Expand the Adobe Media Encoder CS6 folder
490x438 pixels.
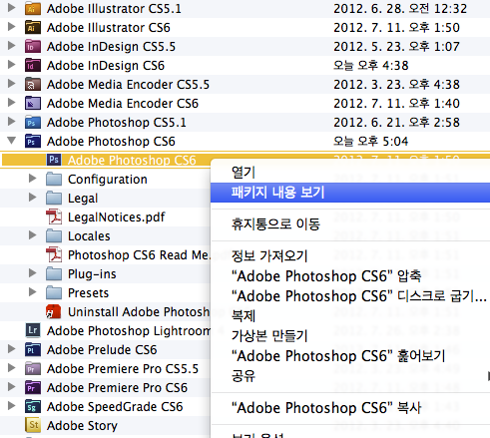point(11,102)
